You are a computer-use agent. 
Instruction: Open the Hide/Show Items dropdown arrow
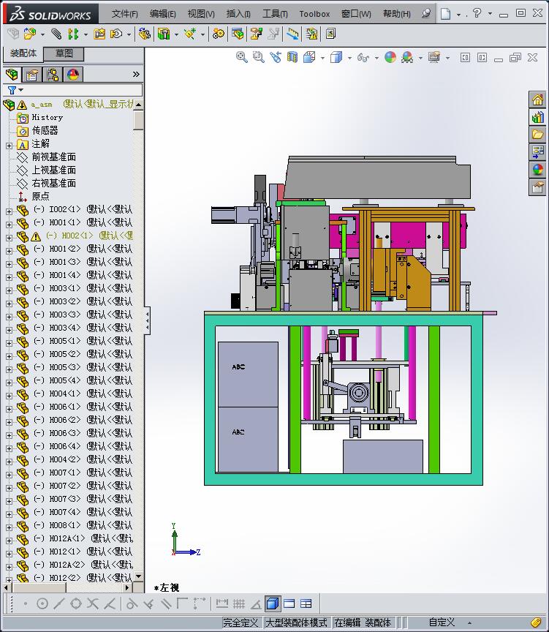click(x=376, y=58)
